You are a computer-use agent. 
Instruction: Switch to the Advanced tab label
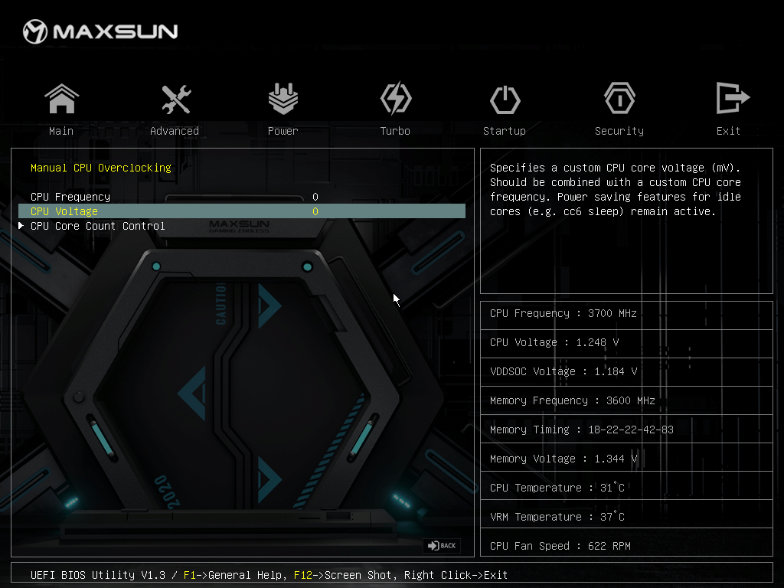[175, 131]
